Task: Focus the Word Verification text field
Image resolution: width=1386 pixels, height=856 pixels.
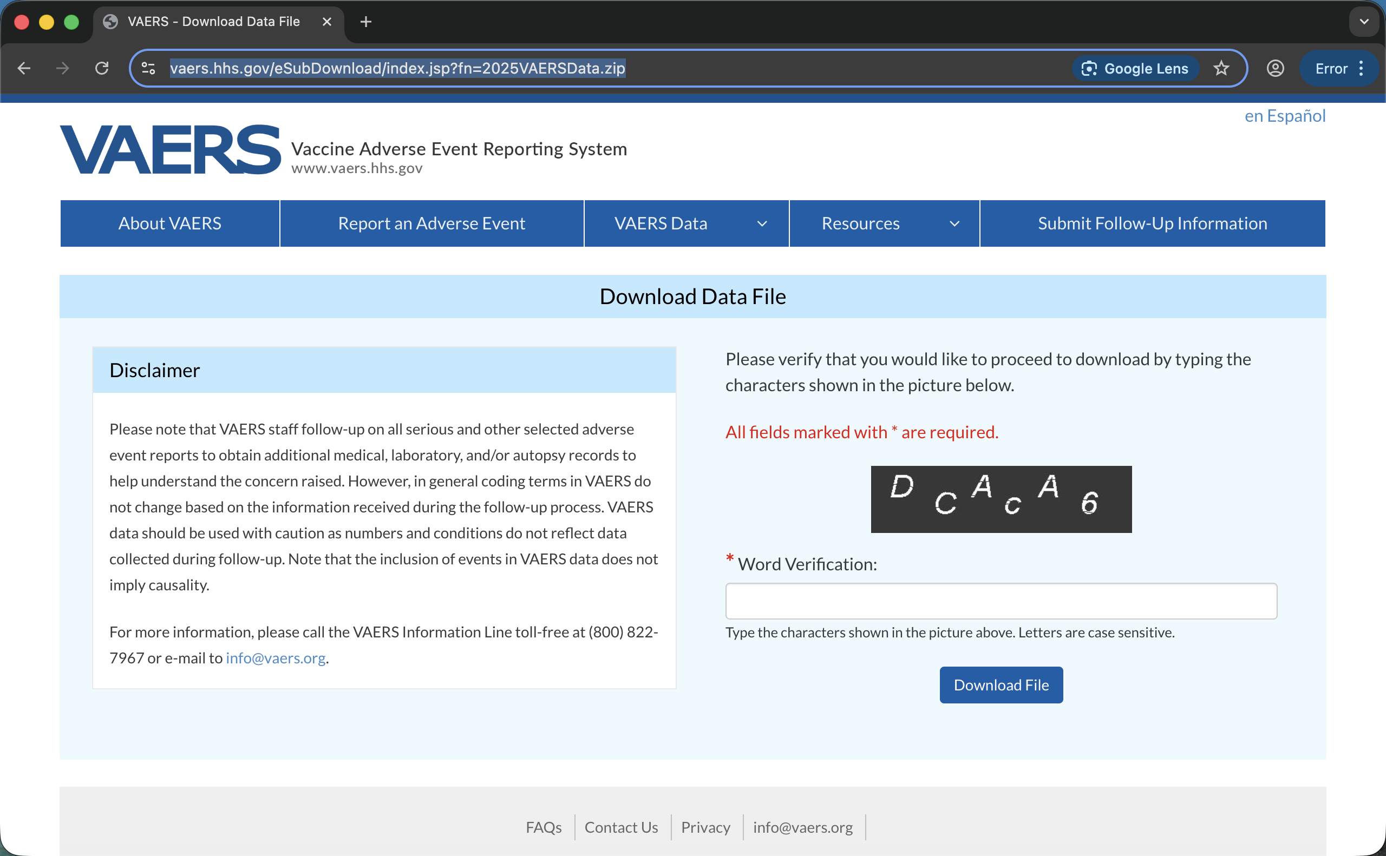Action: 1001,601
